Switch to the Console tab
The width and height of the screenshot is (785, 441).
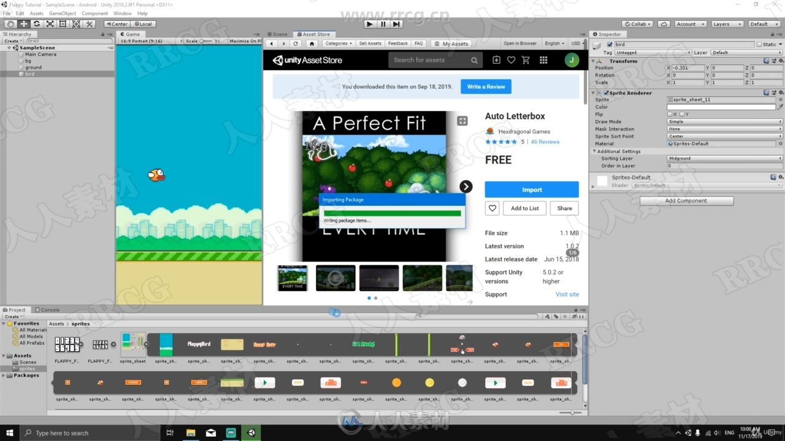coord(48,310)
